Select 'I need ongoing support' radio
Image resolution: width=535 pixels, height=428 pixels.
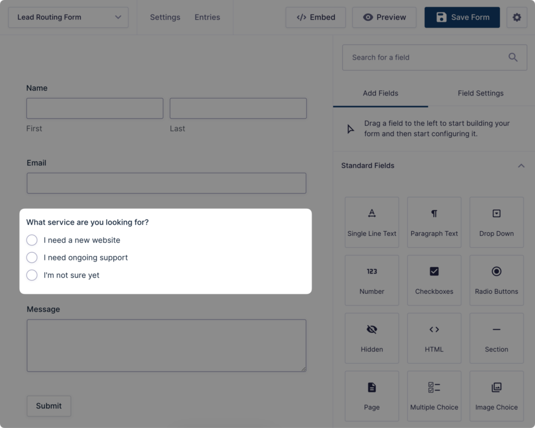tap(32, 257)
